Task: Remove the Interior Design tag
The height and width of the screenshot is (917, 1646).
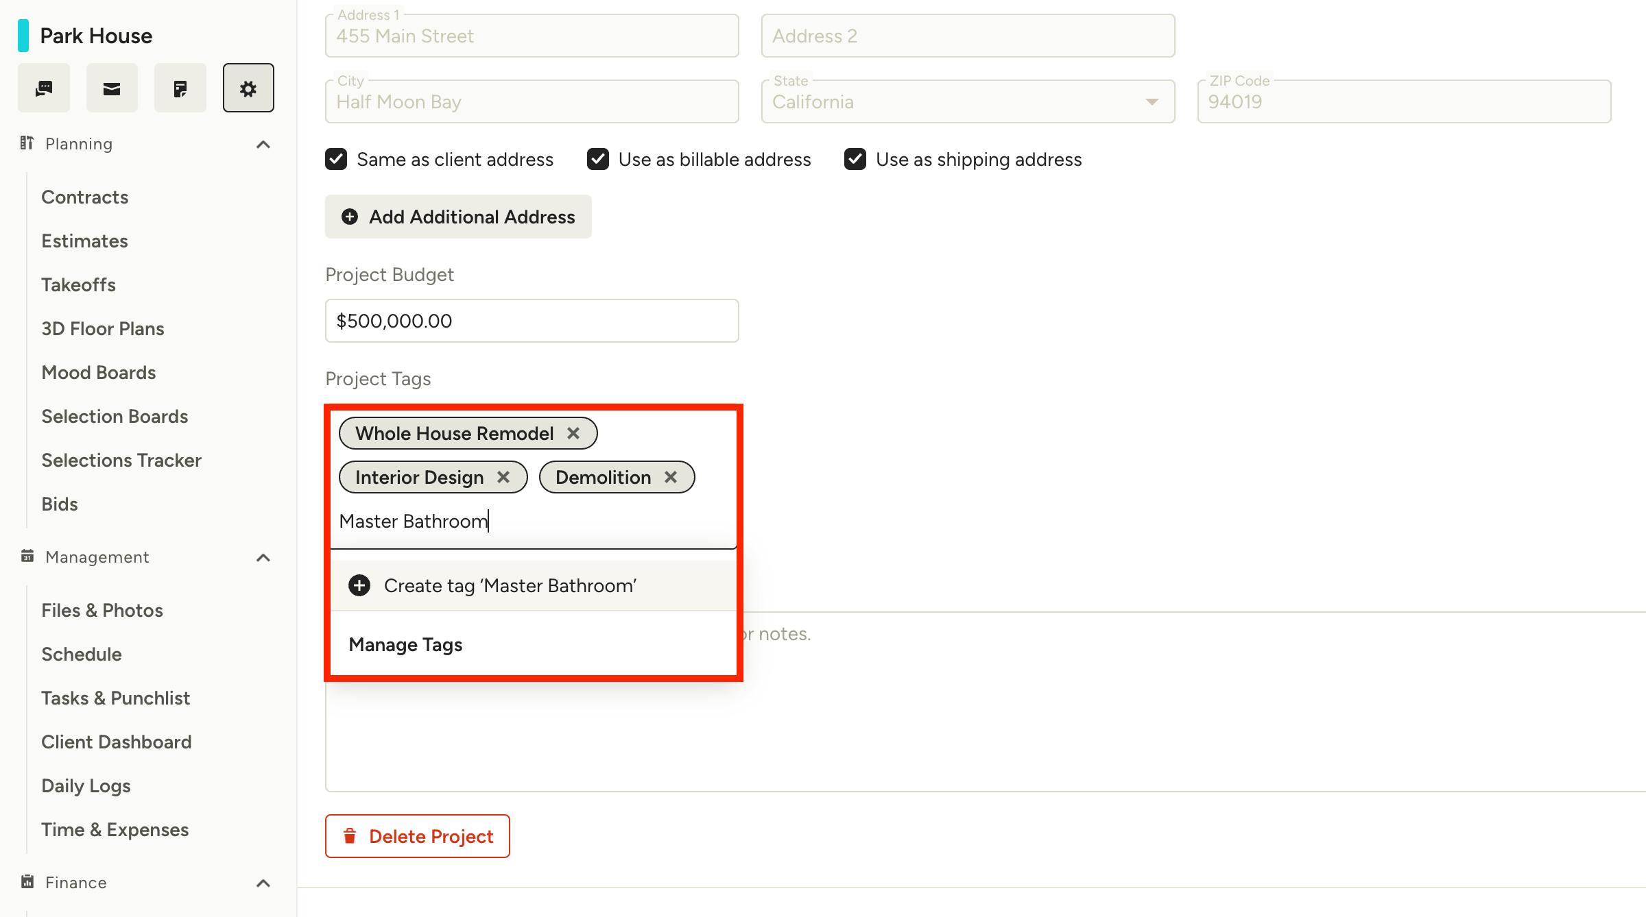Action: point(503,477)
